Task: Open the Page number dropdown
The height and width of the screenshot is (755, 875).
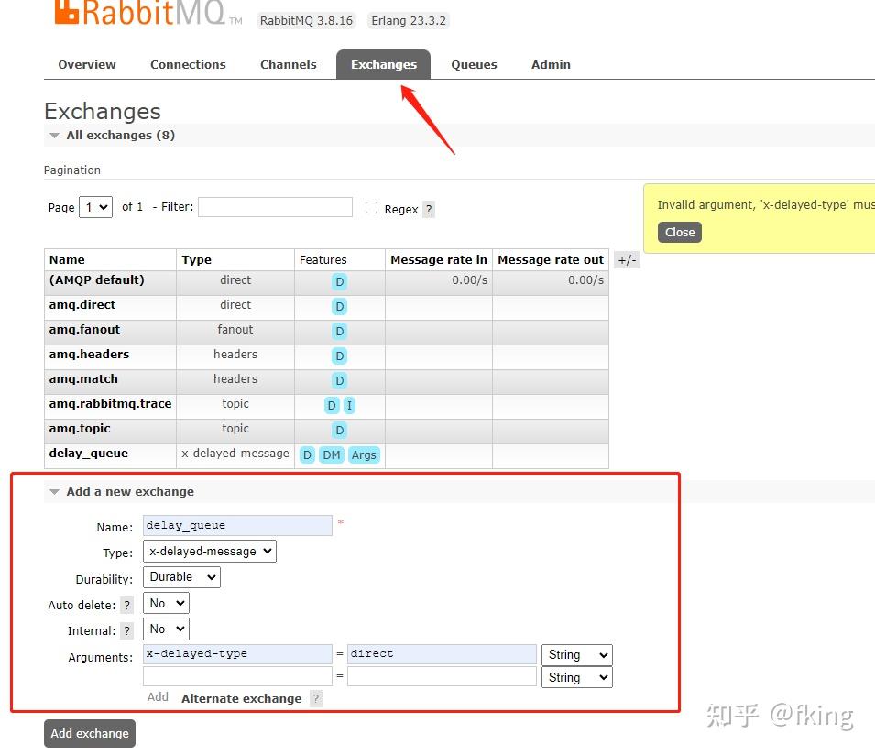Action: tap(95, 208)
